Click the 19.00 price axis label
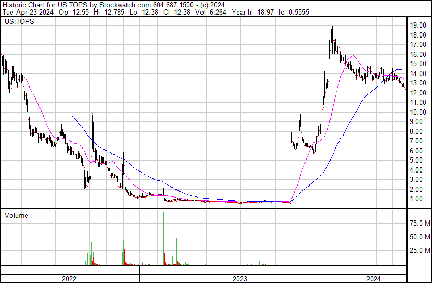Screen dimensions: 432x283 tap(418, 25)
